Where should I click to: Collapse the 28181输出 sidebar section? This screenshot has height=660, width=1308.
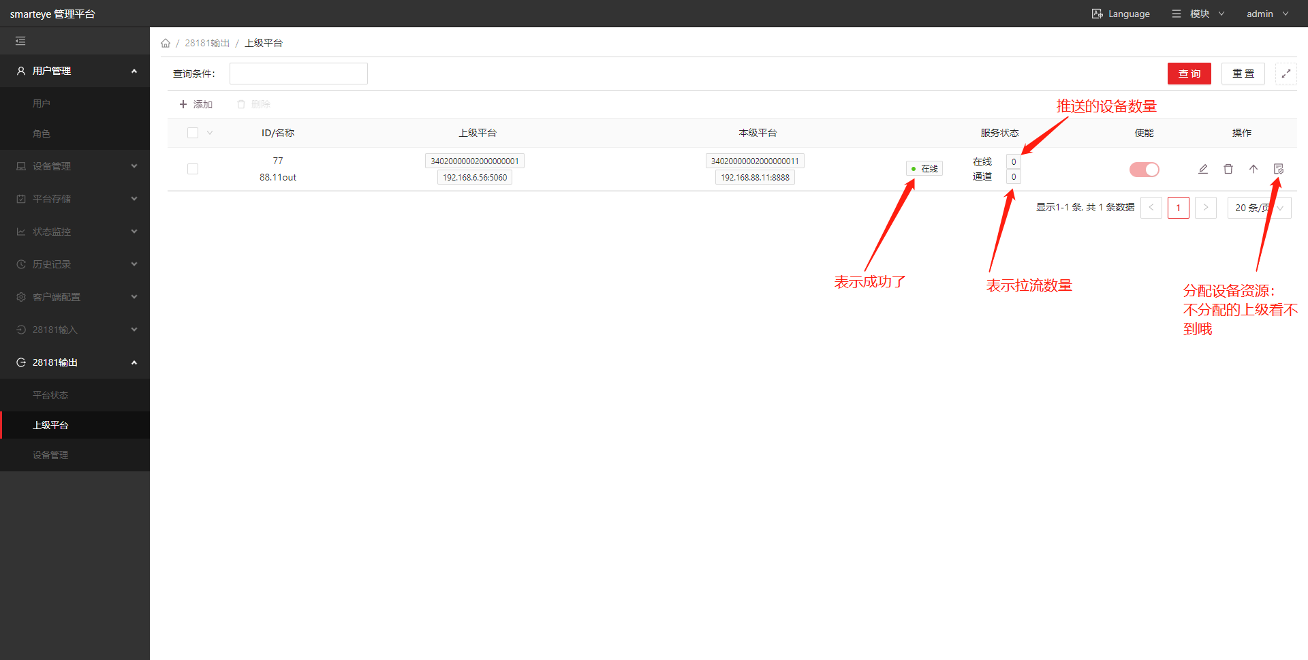(x=75, y=362)
